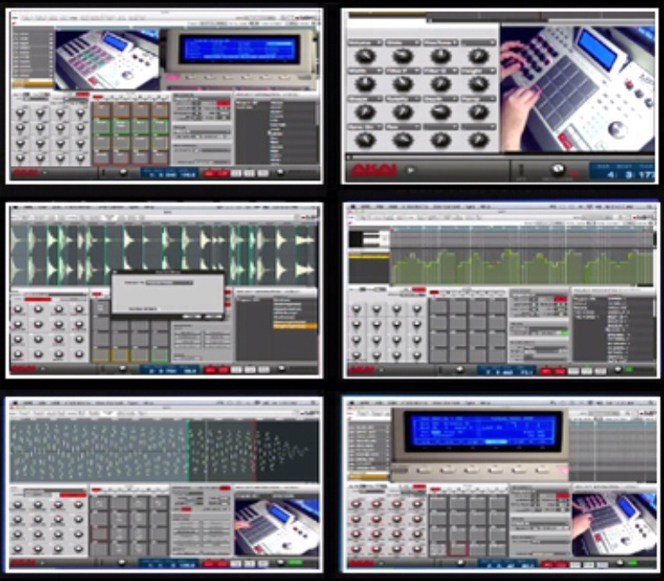Click the green indicator in the zoomed waveform panel's transport bar
This screenshot has height=581, width=664.
point(295,562)
